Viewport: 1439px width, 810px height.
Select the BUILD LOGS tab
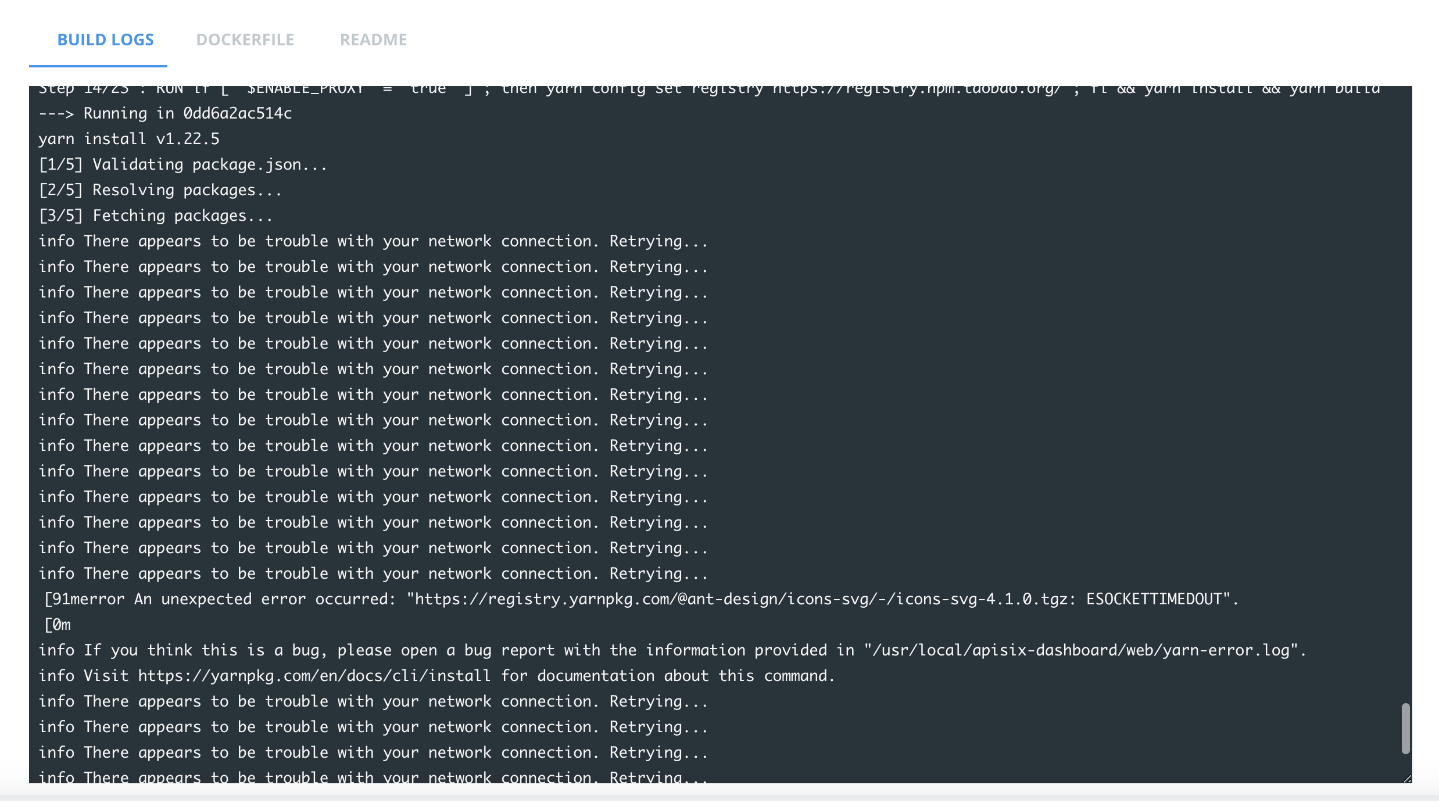105,40
